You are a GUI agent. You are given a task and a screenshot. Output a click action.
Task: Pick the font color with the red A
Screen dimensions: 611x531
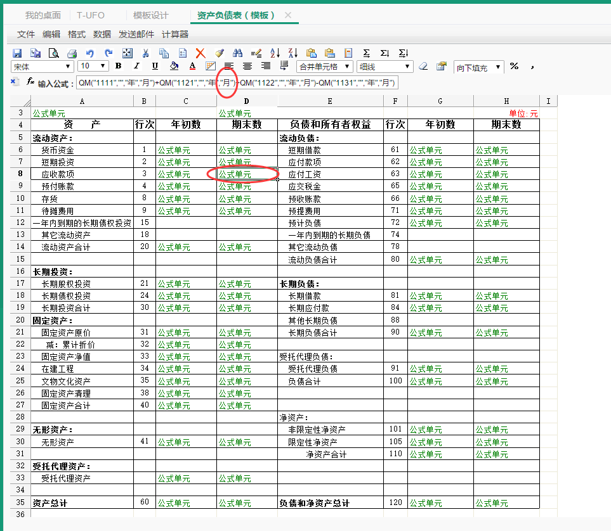point(192,66)
